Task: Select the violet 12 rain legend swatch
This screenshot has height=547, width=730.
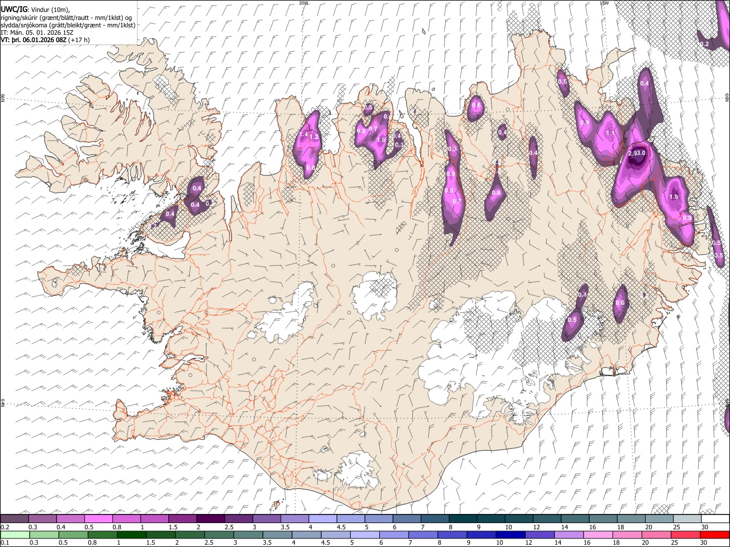Action: click(x=540, y=534)
